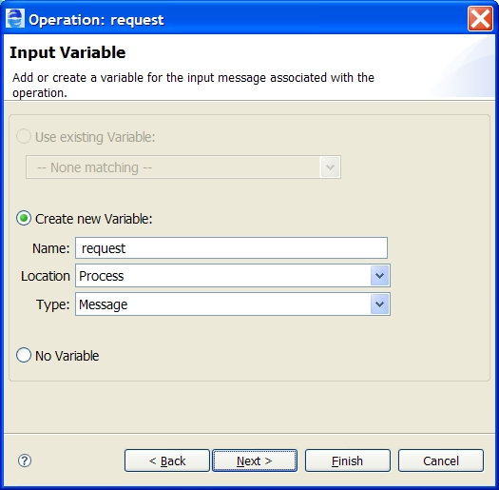Select the Use existing Variable option
This screenshot has height=490, width=499.
click(24, 137)
